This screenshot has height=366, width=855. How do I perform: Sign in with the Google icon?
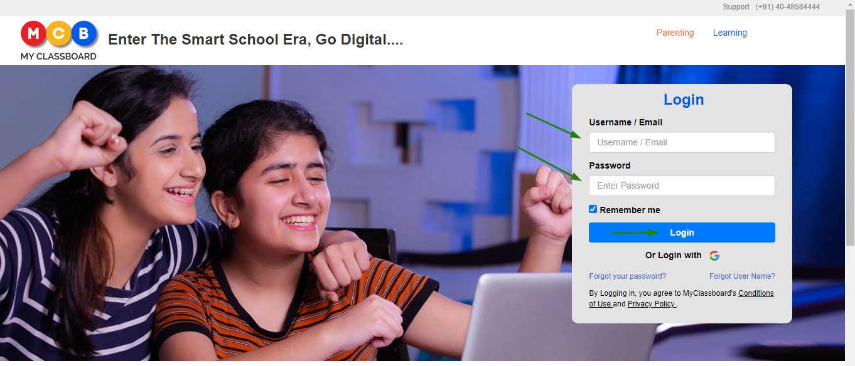[x=714, y=256]
